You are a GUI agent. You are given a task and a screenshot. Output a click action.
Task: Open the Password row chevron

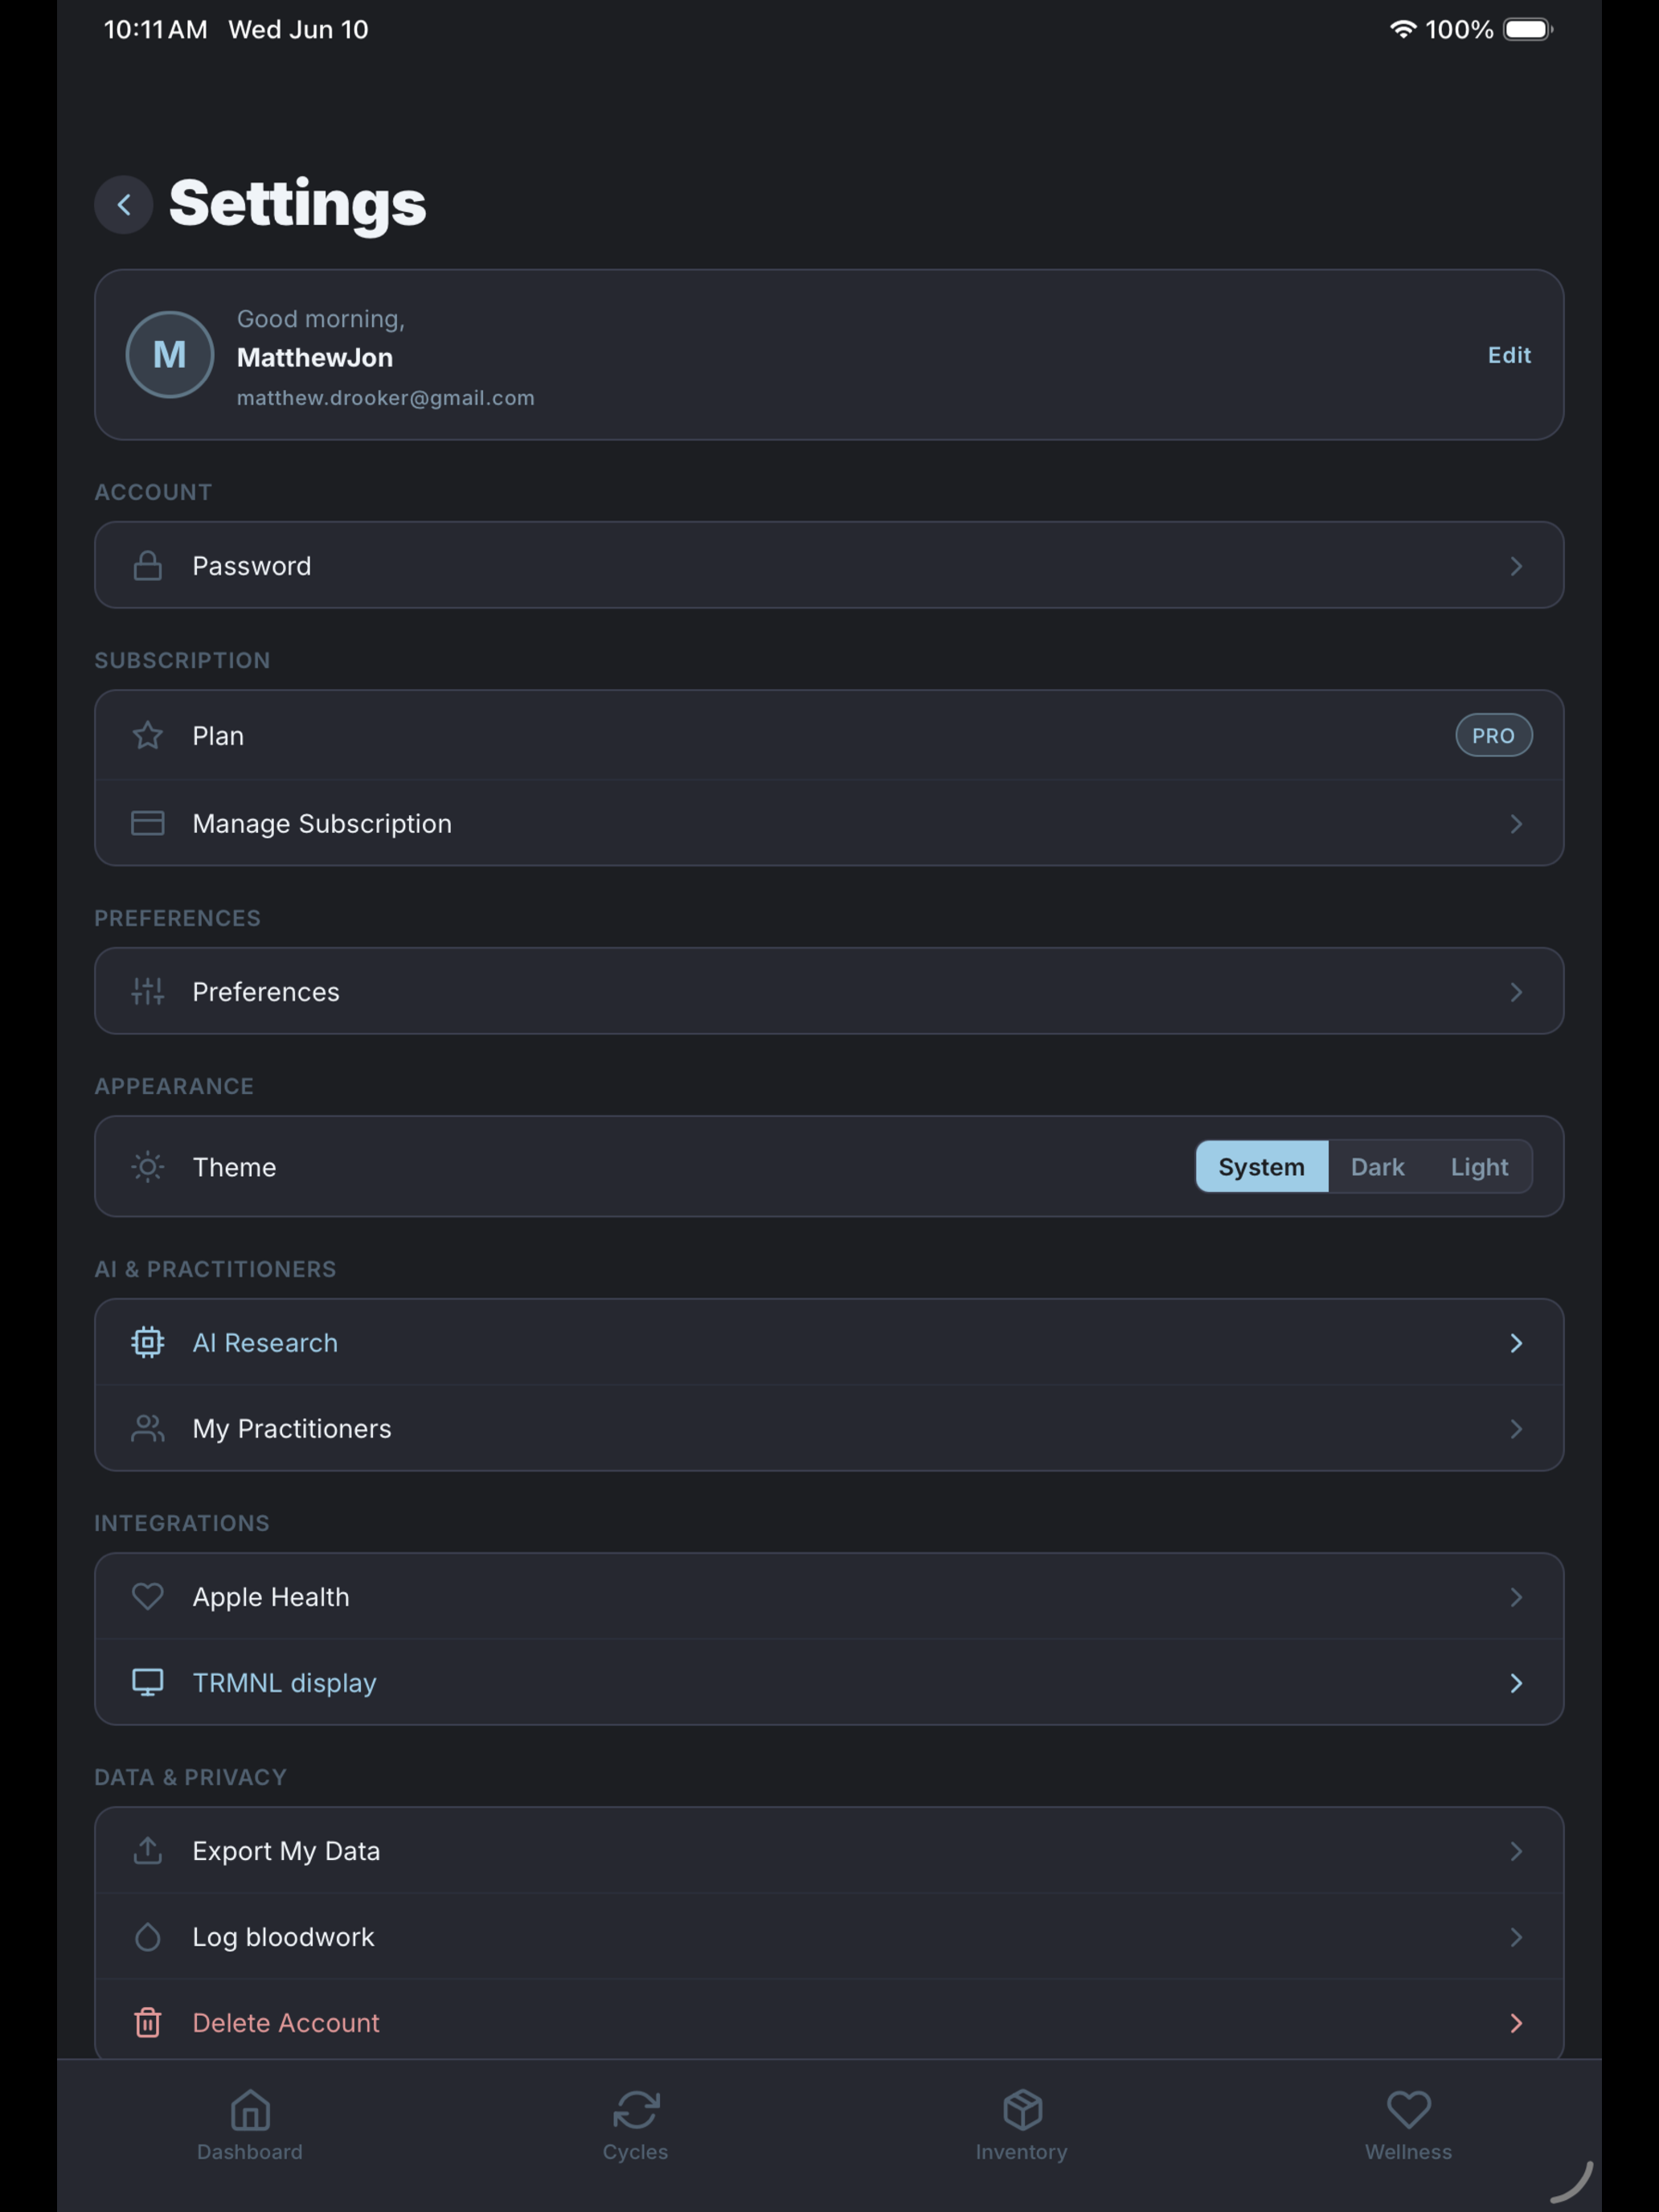click(x=1516, y=566)
